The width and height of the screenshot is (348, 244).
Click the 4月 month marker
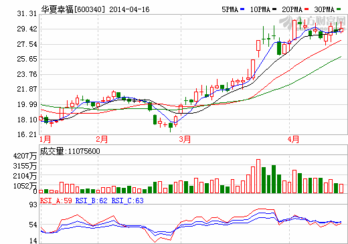[293, 140]
